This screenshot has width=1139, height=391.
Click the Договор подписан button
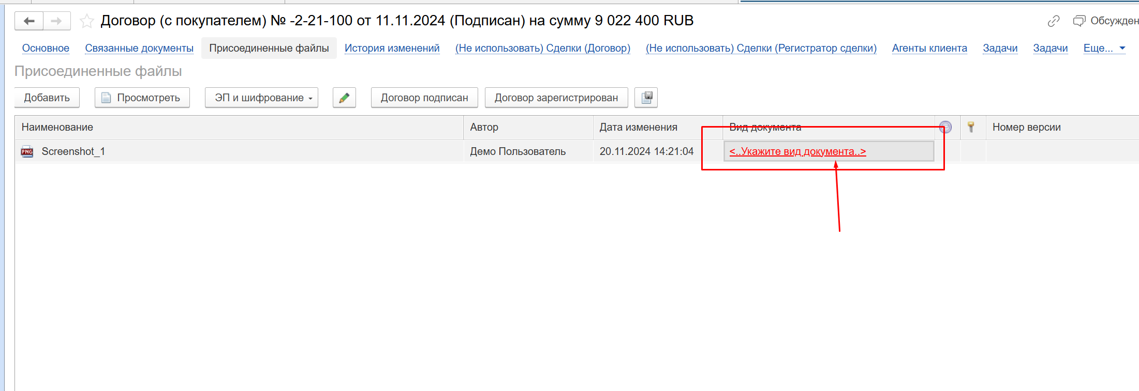pos(424,98)
